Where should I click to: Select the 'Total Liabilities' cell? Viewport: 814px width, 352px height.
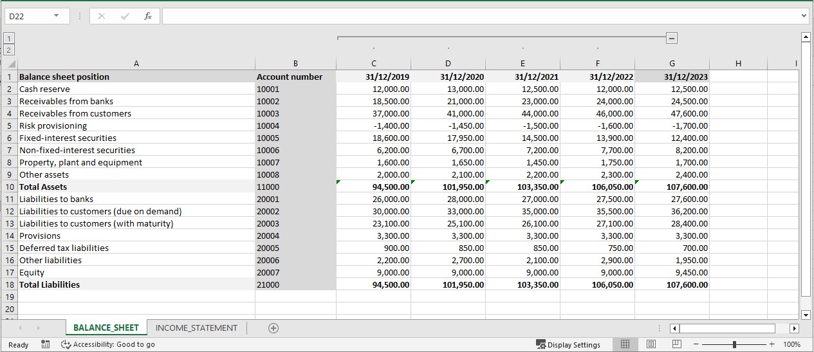pyautogui.click(x=136, y=284)
